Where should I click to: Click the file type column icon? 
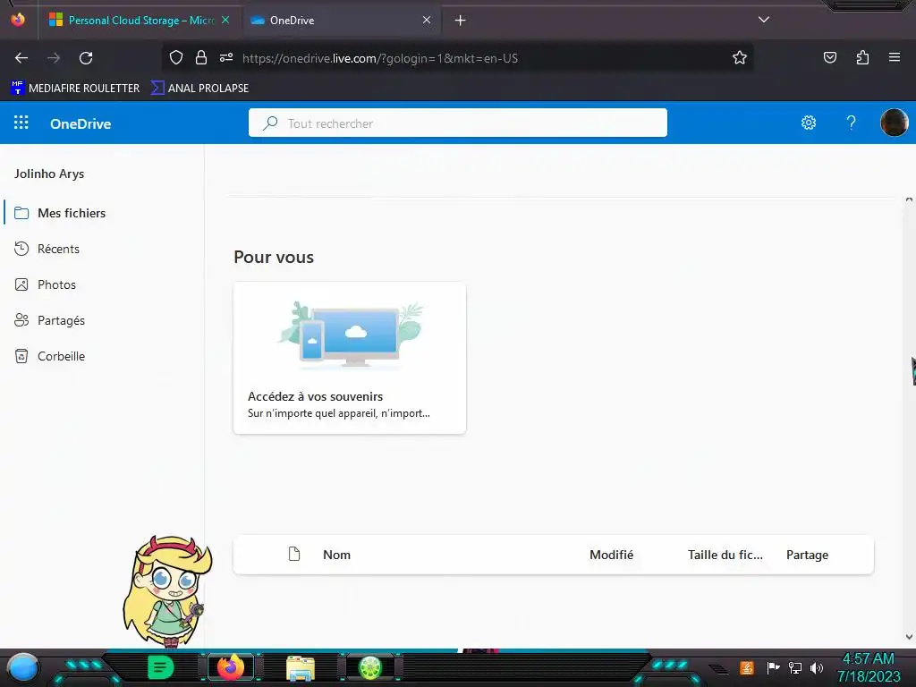tap(294, 555)
